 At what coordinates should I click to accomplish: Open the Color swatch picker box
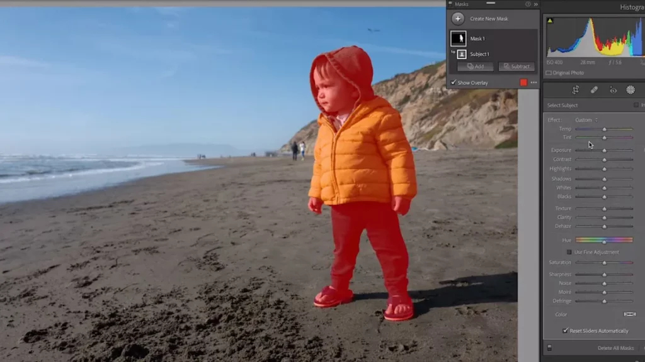[x=630, y=314]
